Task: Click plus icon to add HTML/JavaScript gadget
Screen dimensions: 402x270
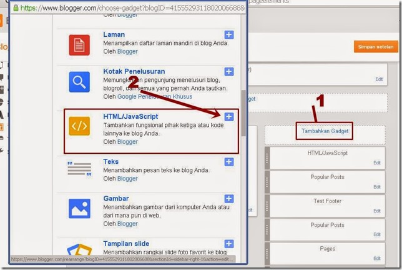Action: click(x=229, y=116)
